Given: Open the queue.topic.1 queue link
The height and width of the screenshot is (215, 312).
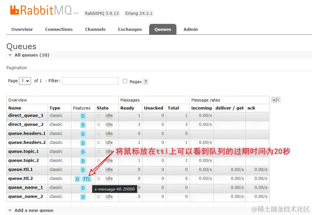Looking at the screenshot, I should click(x=23, y=152).
